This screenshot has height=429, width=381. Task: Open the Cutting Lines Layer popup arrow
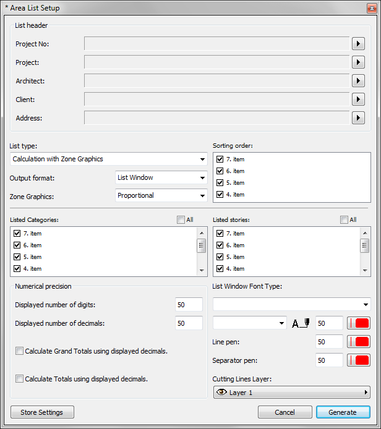click(x=366, y=393)
